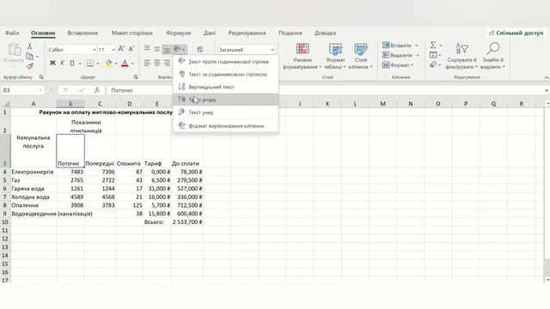Select column K header

coord(327,104)
